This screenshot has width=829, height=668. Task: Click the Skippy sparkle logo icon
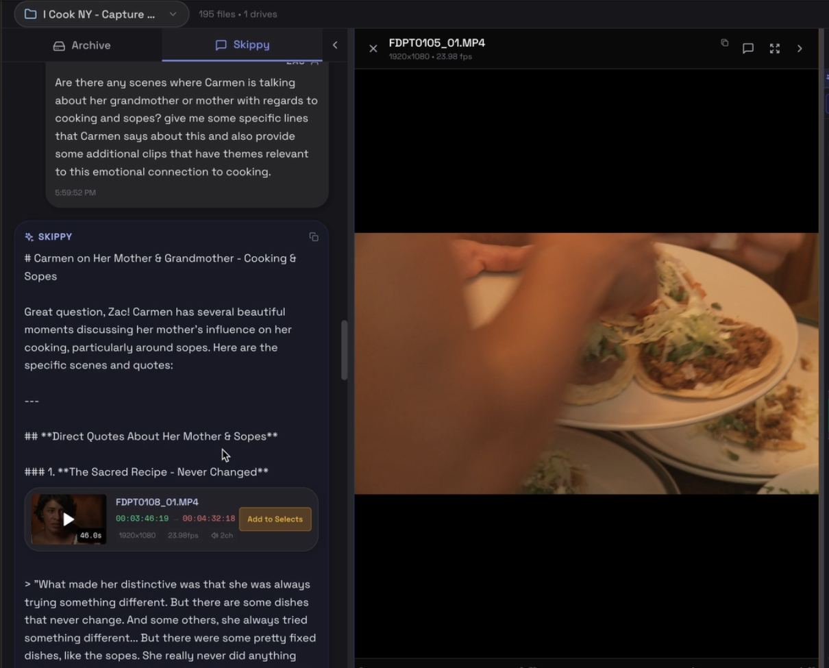tap(28, 236)
